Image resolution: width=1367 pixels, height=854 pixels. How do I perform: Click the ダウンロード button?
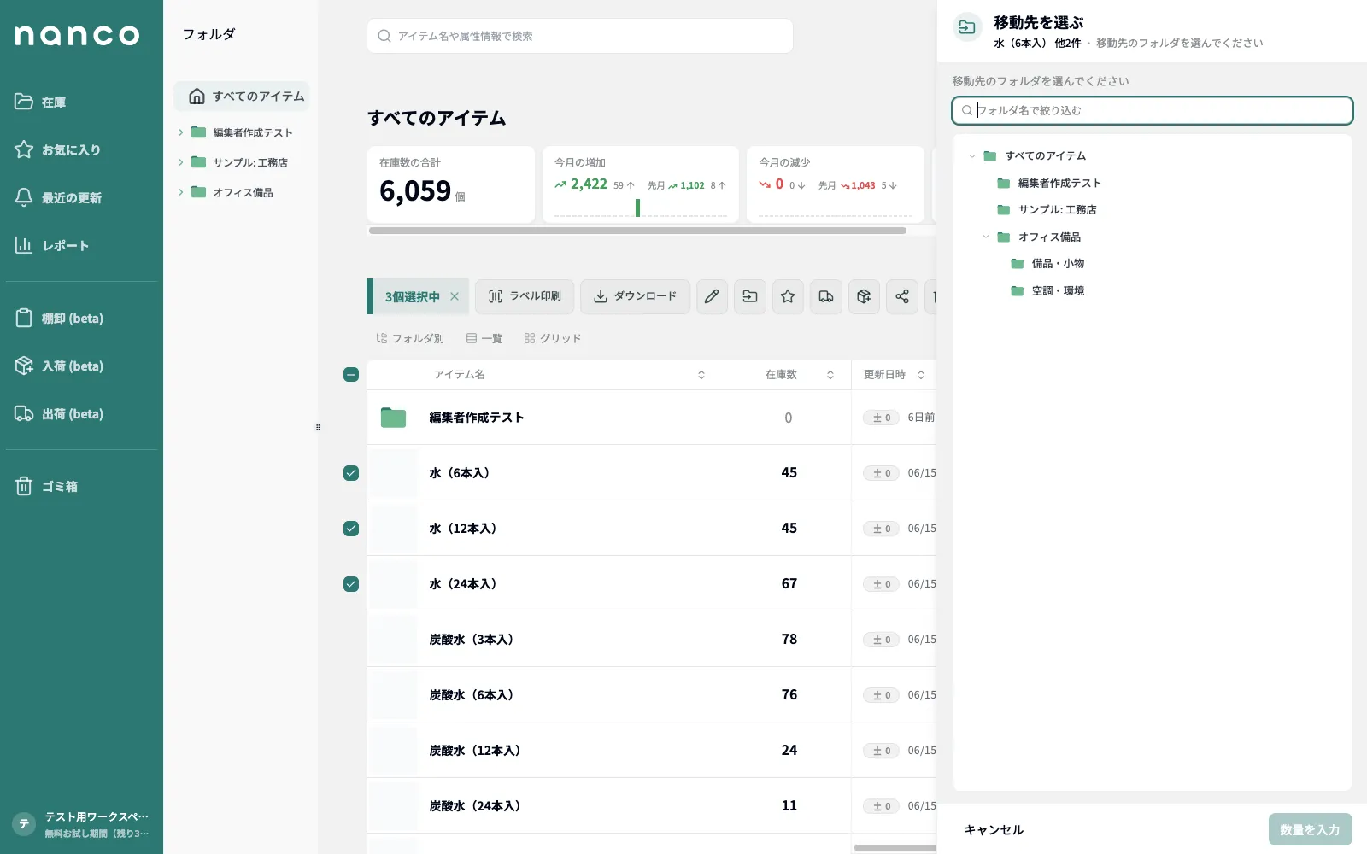point(635,296)
